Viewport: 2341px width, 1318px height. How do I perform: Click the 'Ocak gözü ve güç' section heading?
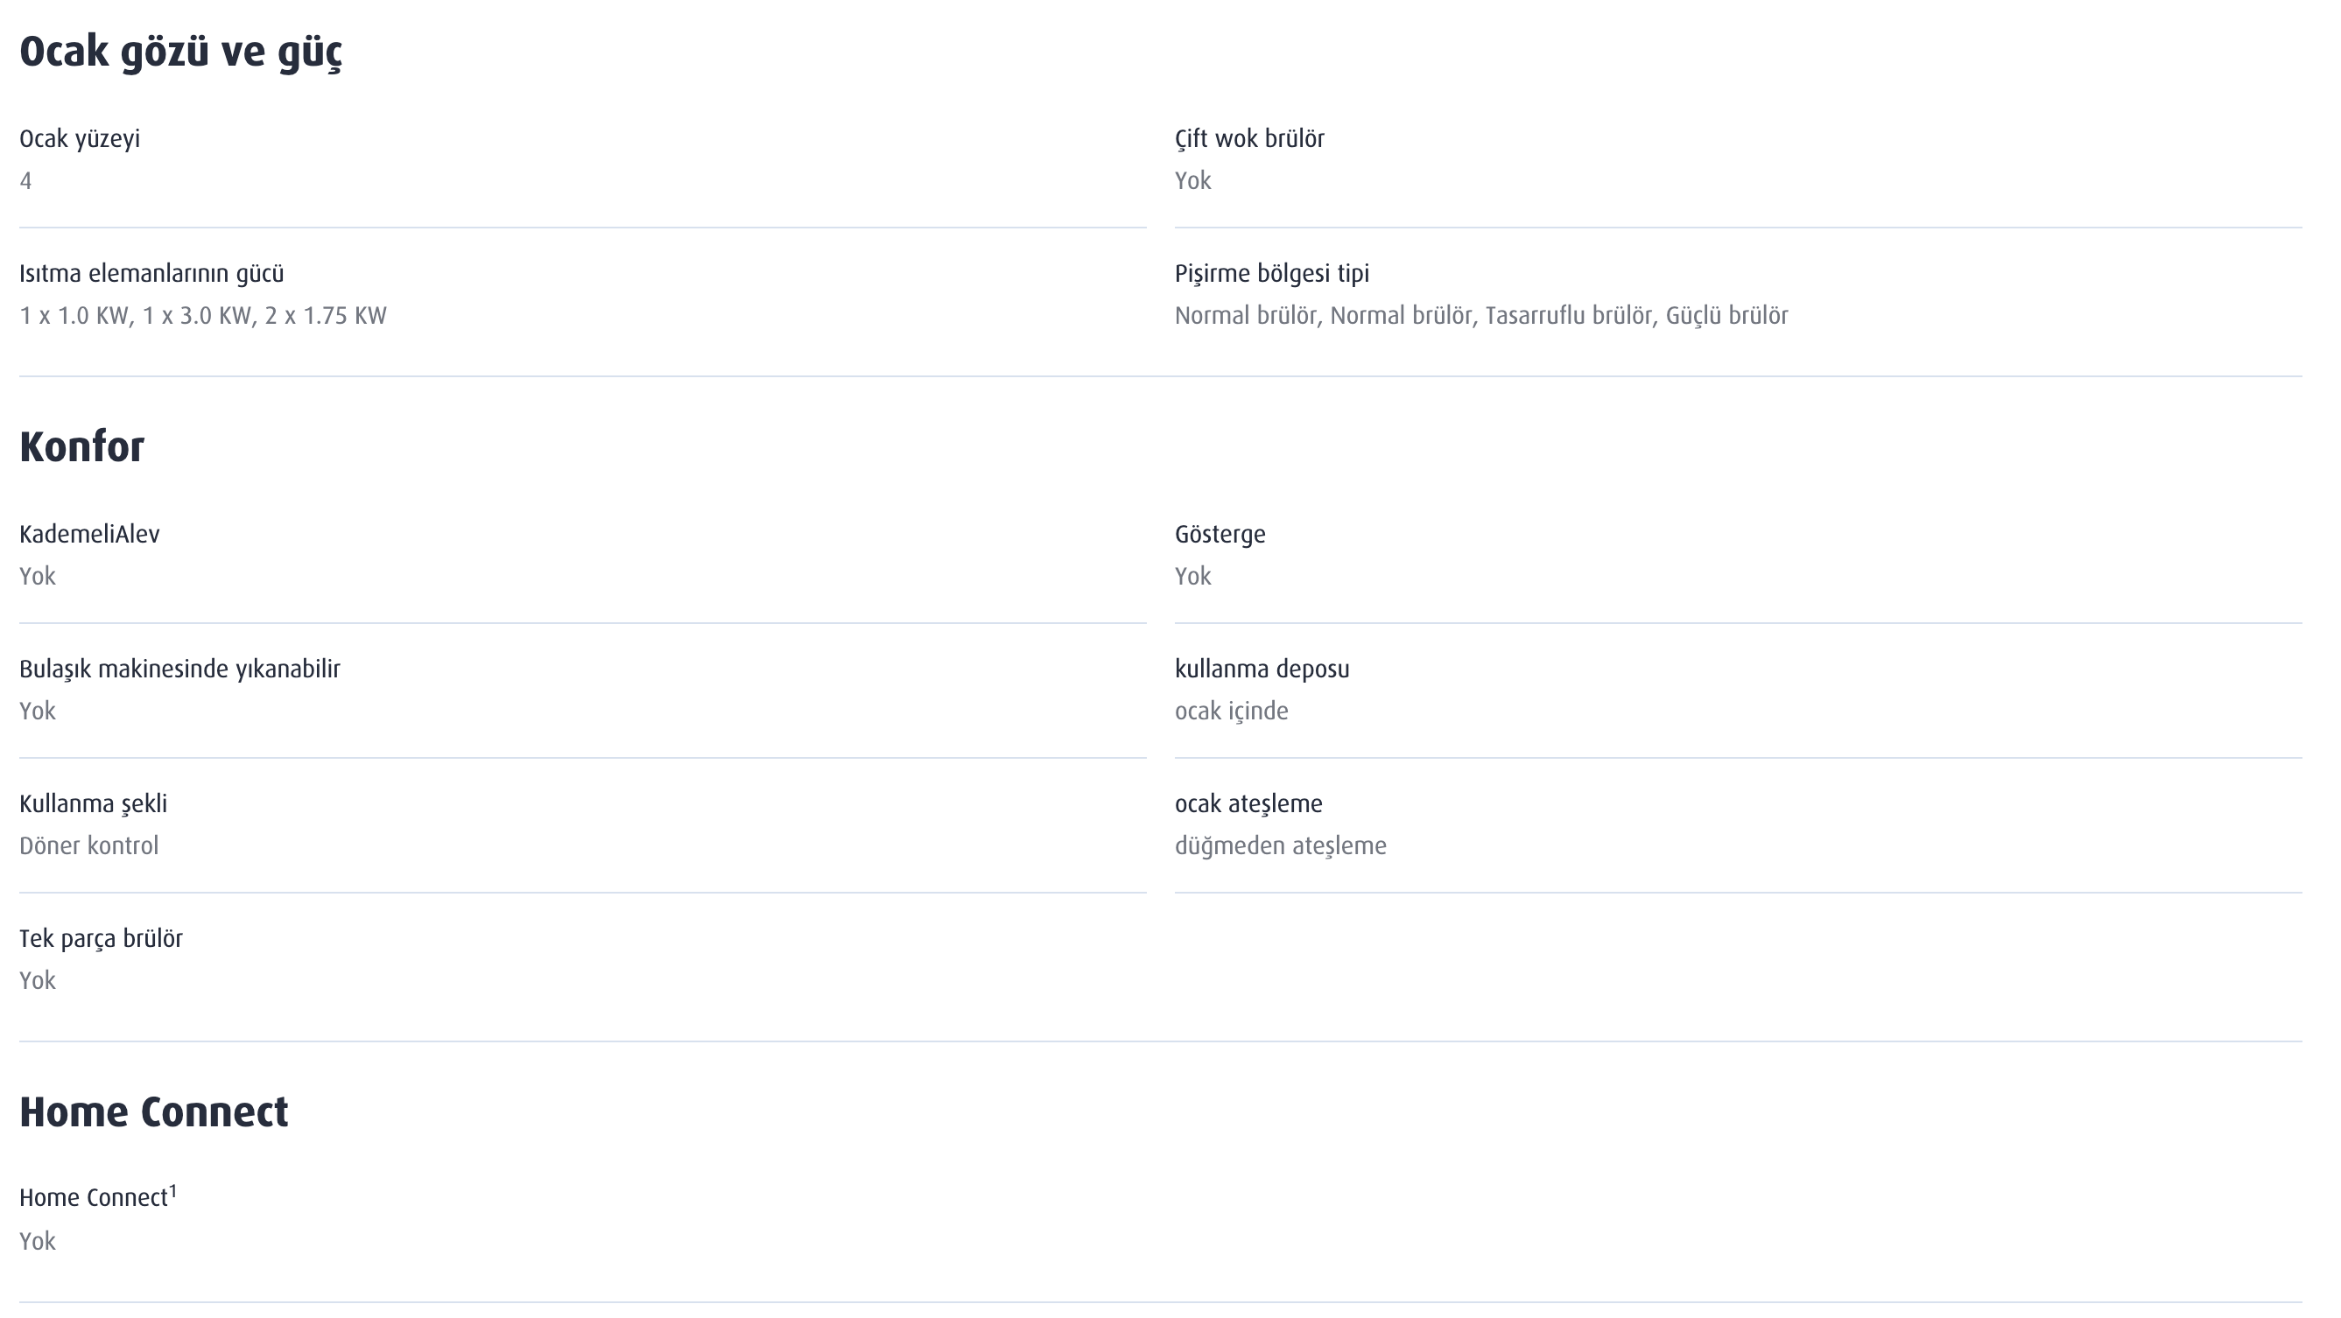(x=181, y=52)
